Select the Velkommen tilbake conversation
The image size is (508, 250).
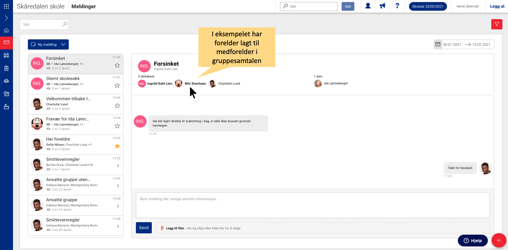76,104
